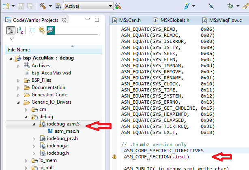
Task: Expand the cm folder
Action: coord(26,110)
